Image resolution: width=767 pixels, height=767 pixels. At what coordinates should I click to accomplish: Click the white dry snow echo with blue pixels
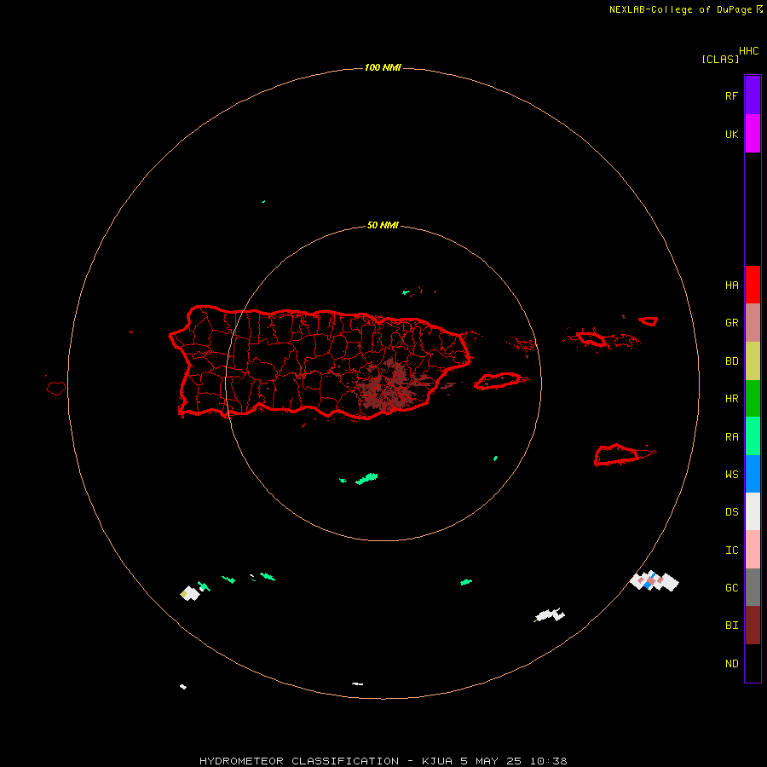tap(655, 580)
